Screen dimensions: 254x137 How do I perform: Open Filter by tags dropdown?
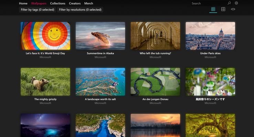click(38, 10)
